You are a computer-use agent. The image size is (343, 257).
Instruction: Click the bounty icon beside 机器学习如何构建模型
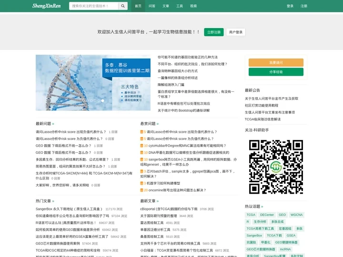pyautogui.click(x=141, y=183)
